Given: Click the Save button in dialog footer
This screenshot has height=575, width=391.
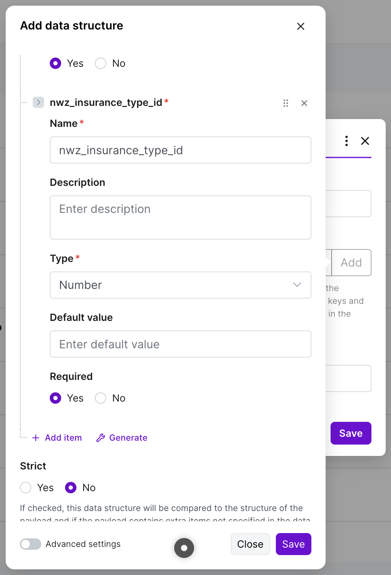Looking at the screenshot, I should [294, 544].
